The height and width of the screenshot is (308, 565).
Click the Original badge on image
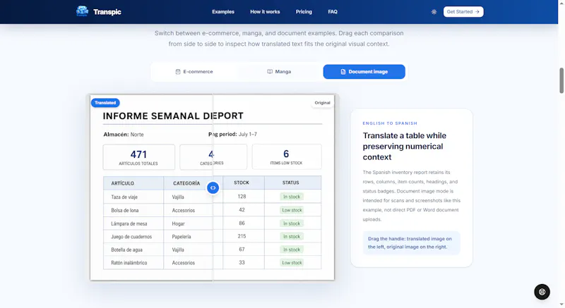click(x=322, y=103)
